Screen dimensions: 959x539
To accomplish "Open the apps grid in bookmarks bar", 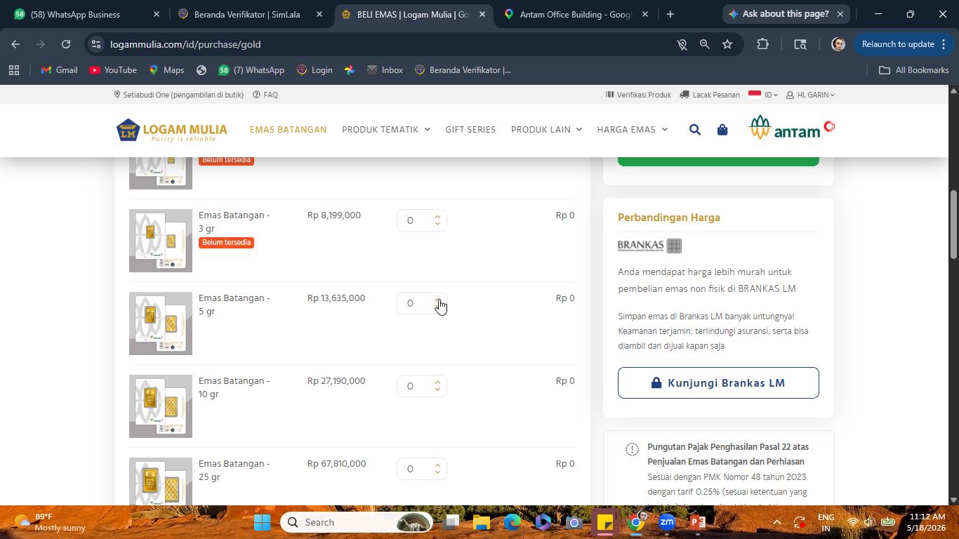I will click(14, 70).
